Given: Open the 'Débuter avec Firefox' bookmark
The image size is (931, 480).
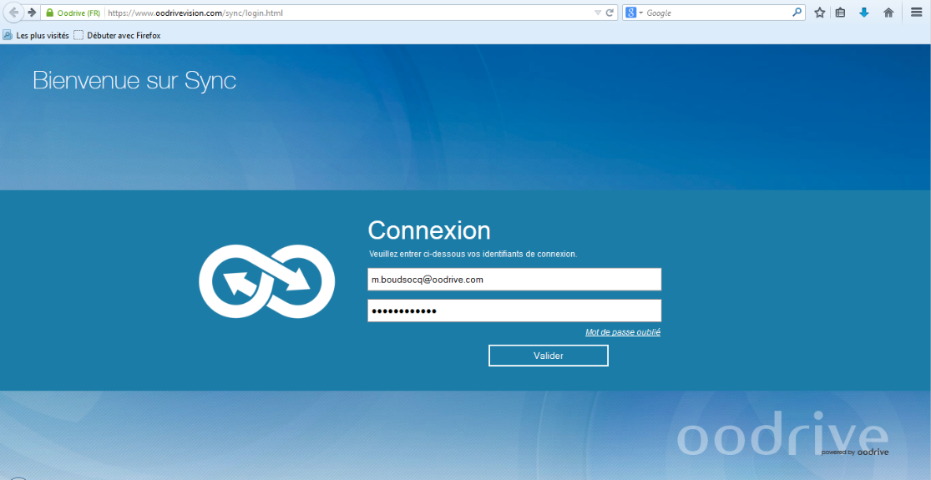Looking at the screenshot, I should point(117,35).
